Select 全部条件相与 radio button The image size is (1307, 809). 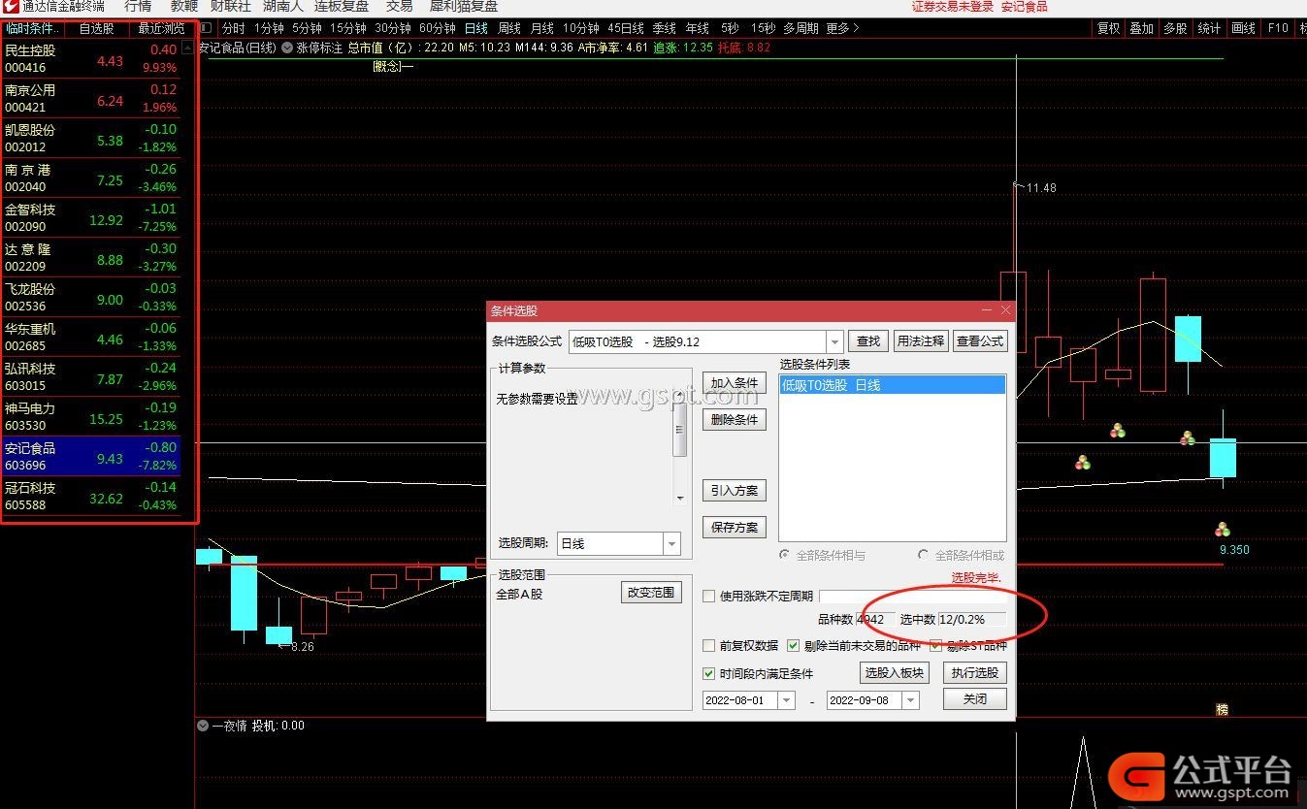click(x=785, y=555)
